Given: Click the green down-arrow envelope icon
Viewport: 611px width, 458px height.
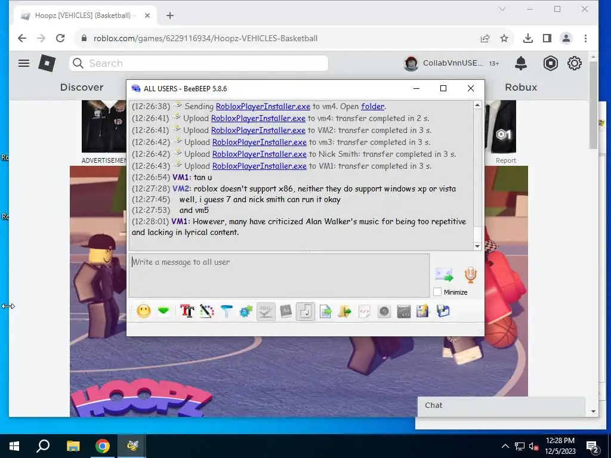Looking at the screenshot, I should (163, 311).
